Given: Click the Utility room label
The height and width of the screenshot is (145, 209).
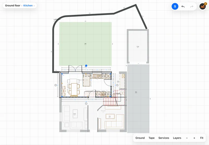Looking at the screenshot, I should point(118,82).
